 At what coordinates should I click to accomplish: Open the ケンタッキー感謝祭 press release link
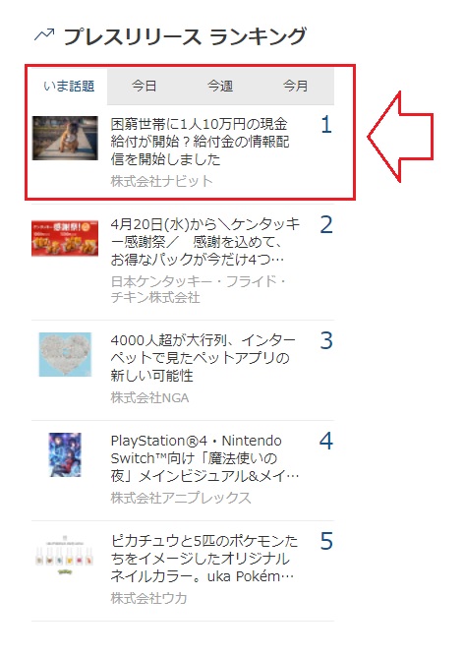(204, 242)
